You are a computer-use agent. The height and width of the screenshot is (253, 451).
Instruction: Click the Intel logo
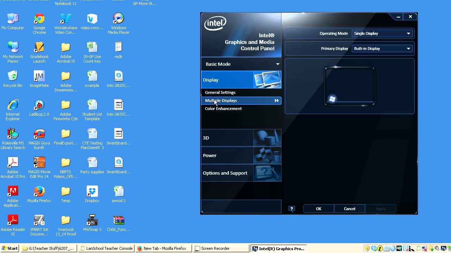215,24
